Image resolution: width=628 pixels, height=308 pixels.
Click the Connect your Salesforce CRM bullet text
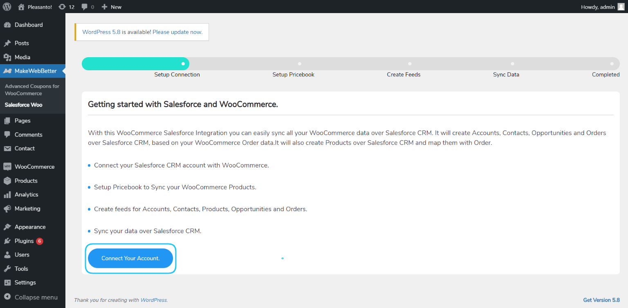[182, 165]
